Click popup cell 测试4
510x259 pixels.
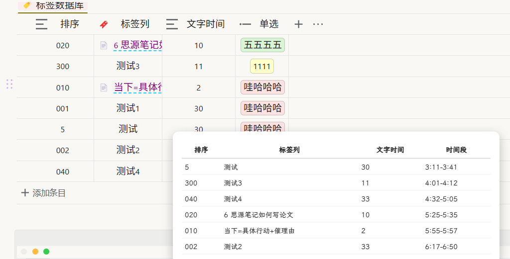[x=233, y=199]
